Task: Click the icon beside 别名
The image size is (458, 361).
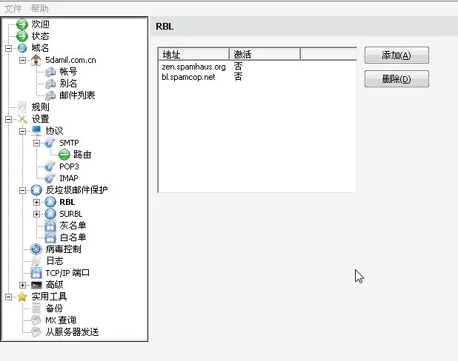Action: 50,84
